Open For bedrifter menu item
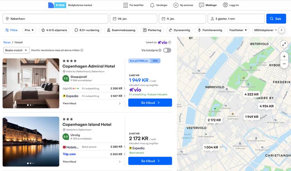Screen dimensions: 291x171 [x=134, y=5]
